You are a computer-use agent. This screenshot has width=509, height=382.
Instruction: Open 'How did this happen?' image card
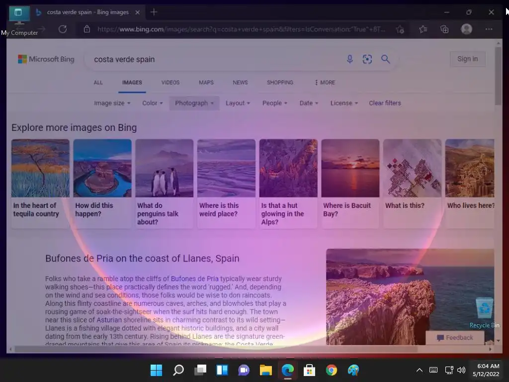click(x=102, y=184)
